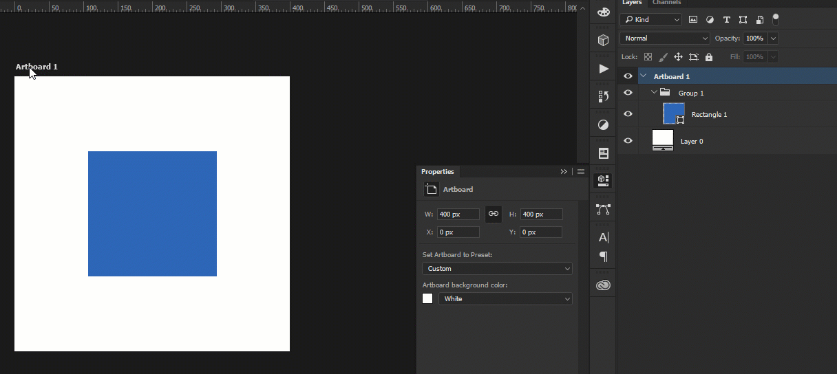Screen dimensions: 837x374
Task: Click the artboard Y position field
Action: (x=541, y=232)
